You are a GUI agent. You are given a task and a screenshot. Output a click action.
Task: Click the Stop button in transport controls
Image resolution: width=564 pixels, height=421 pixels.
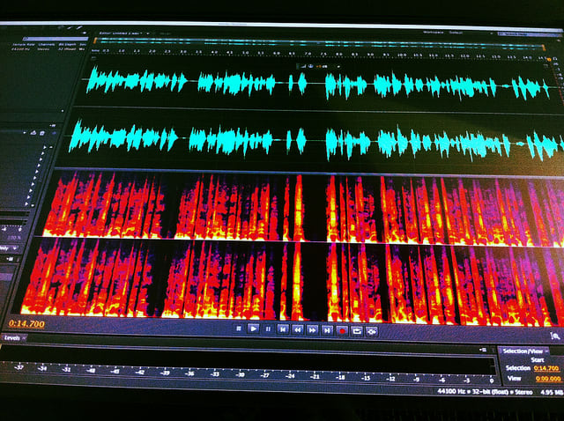coord(239,329)
